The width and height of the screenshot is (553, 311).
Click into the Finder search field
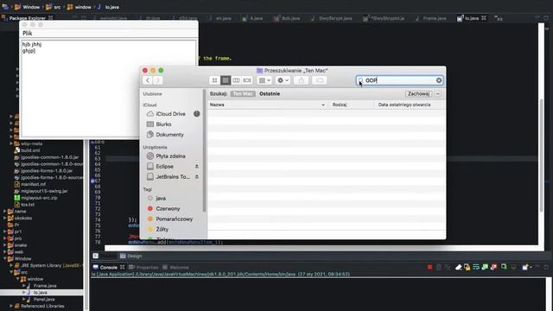tap(399, 80)
